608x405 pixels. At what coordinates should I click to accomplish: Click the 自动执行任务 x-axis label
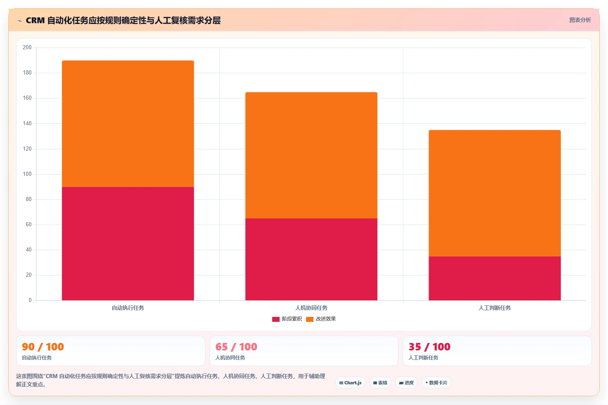128,308
